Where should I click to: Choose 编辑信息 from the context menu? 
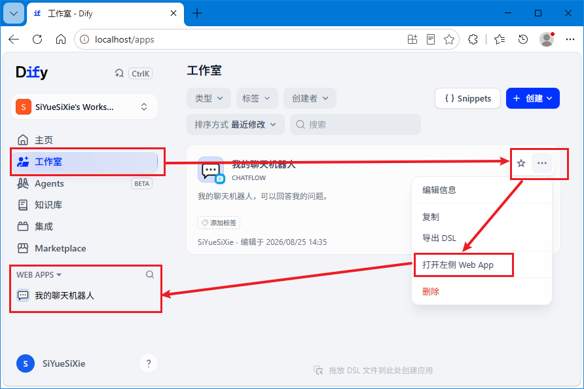(482, 190)
